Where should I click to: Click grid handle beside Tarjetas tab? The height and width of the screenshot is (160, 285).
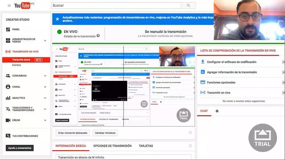[190, 146]
